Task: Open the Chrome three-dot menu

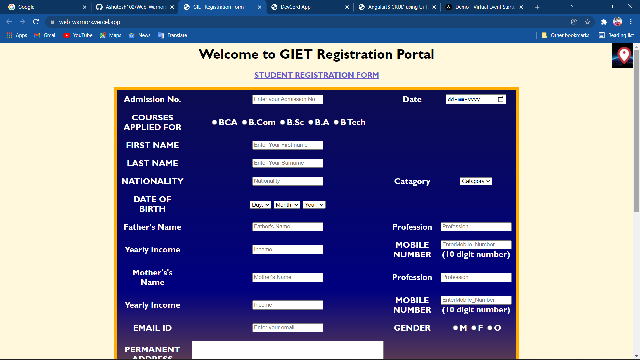Action: pos(631,22)
